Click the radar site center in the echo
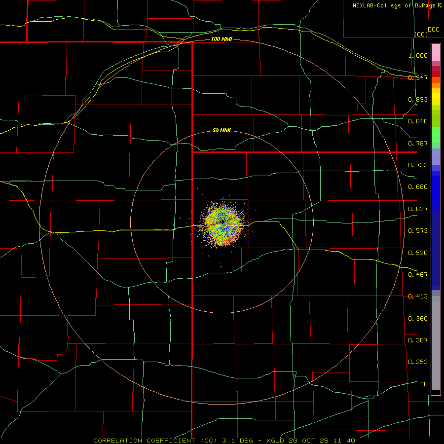The height and width of the screenshot is (444, 444). coord(222,221)
